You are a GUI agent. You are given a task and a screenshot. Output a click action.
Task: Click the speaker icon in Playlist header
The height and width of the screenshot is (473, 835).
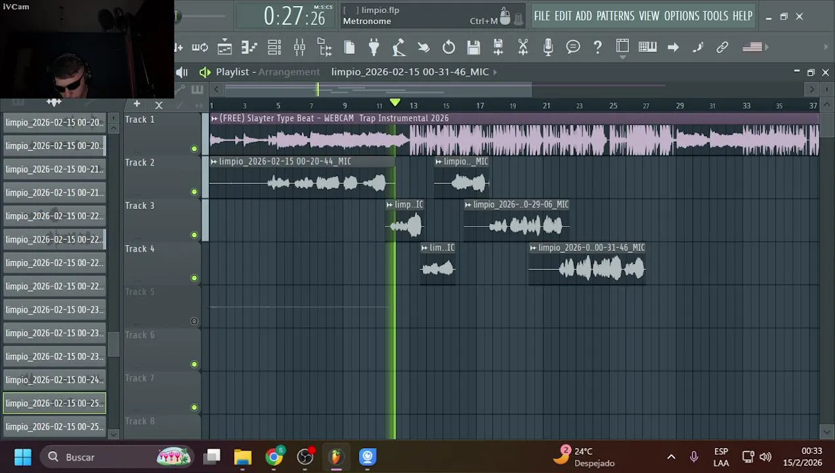(205, 72)
